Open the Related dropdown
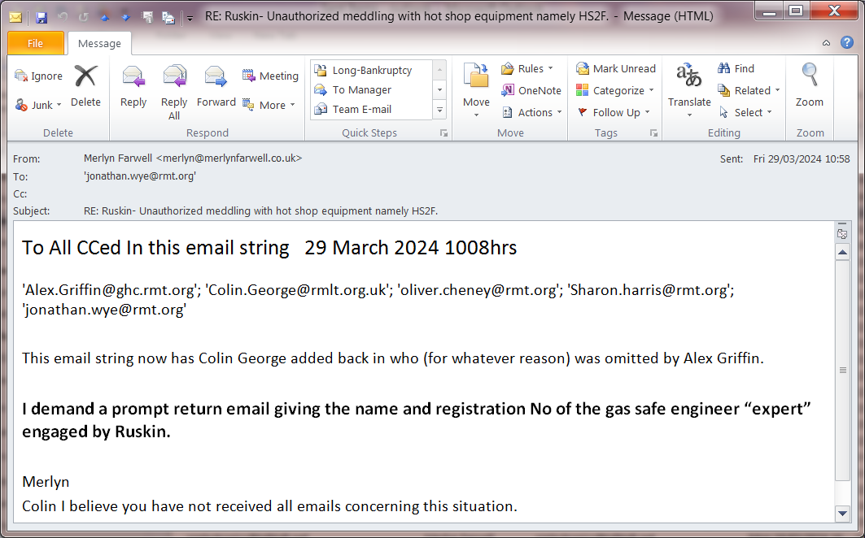 [x=749, y=90]
